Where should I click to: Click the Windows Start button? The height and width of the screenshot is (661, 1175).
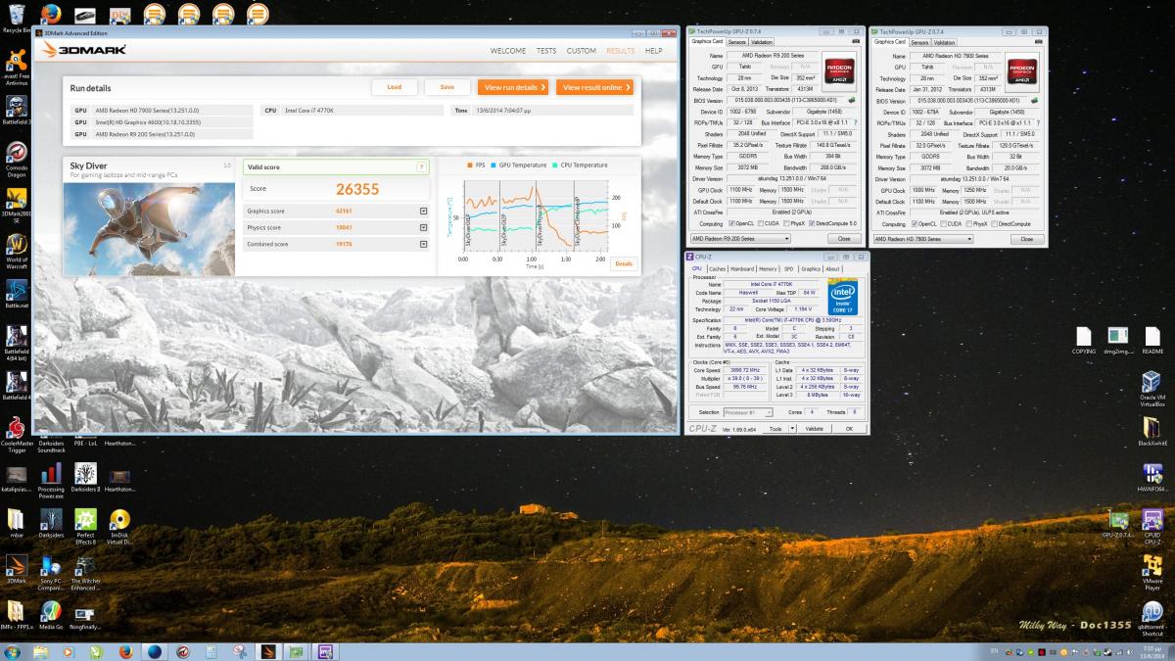13,650
